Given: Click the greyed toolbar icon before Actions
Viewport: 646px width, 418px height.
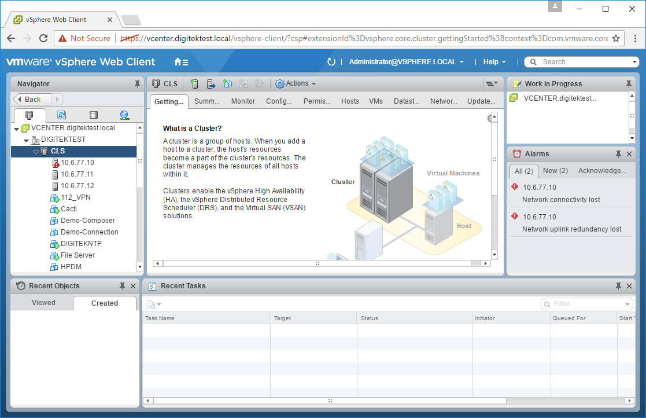Looking at the screenshot, I should point(259,84).
